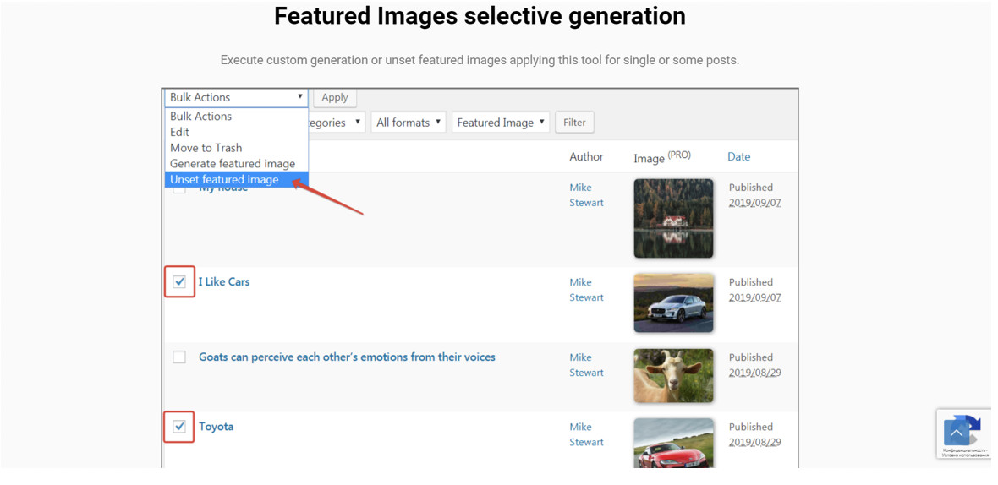Choose Edit from the bulk actions list
Image resolution: width=998 pixels, height=485 pixels.
pos(179,132)
